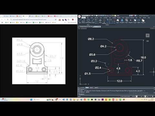Open the browser extensions puzzle icon
The height and width of the screenshot is (116, 155).
tap(68, 20)
